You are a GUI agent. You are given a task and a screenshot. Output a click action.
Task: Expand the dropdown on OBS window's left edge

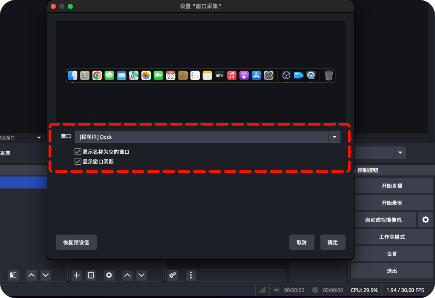click(x=39, y=138)
